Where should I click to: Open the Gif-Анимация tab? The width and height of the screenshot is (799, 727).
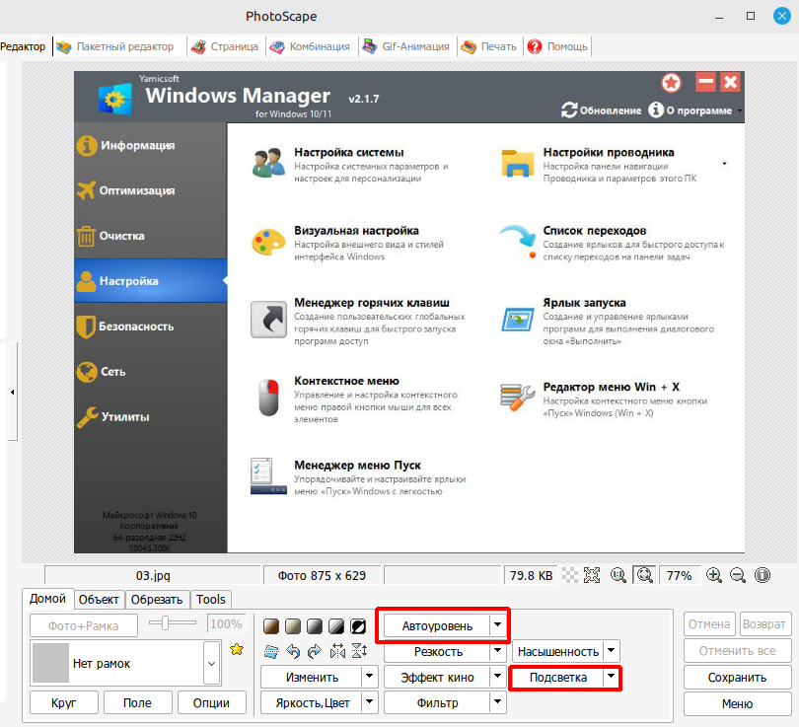[404, 46]
